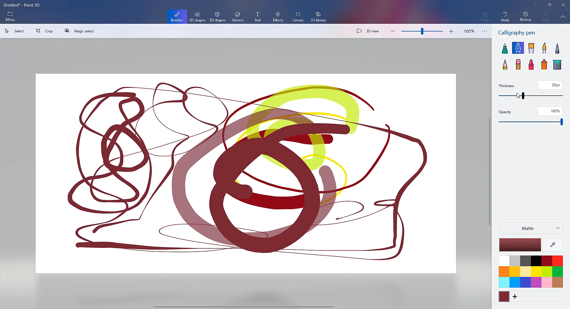
Task: Add a custom color with plus button
Action: 515,297
